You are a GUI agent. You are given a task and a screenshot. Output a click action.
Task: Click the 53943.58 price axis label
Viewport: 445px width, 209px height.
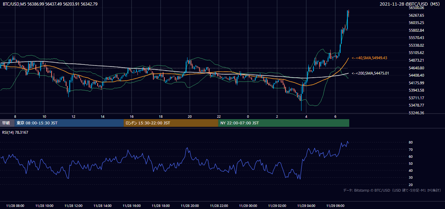[x=416, y=90]
